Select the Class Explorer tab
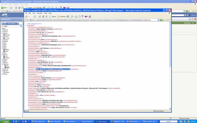This screenshot has height=123, width=197. (11, 24)
